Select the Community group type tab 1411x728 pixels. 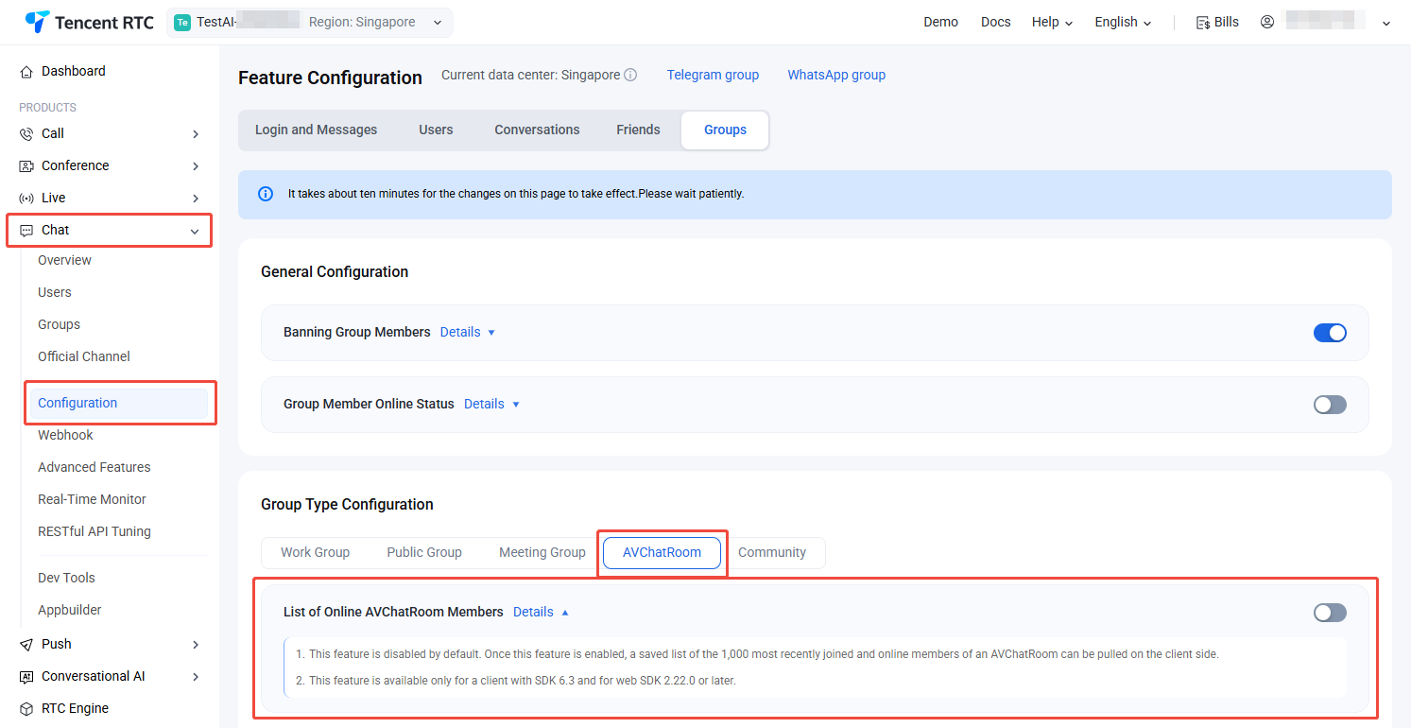click(x=772, y=553)
